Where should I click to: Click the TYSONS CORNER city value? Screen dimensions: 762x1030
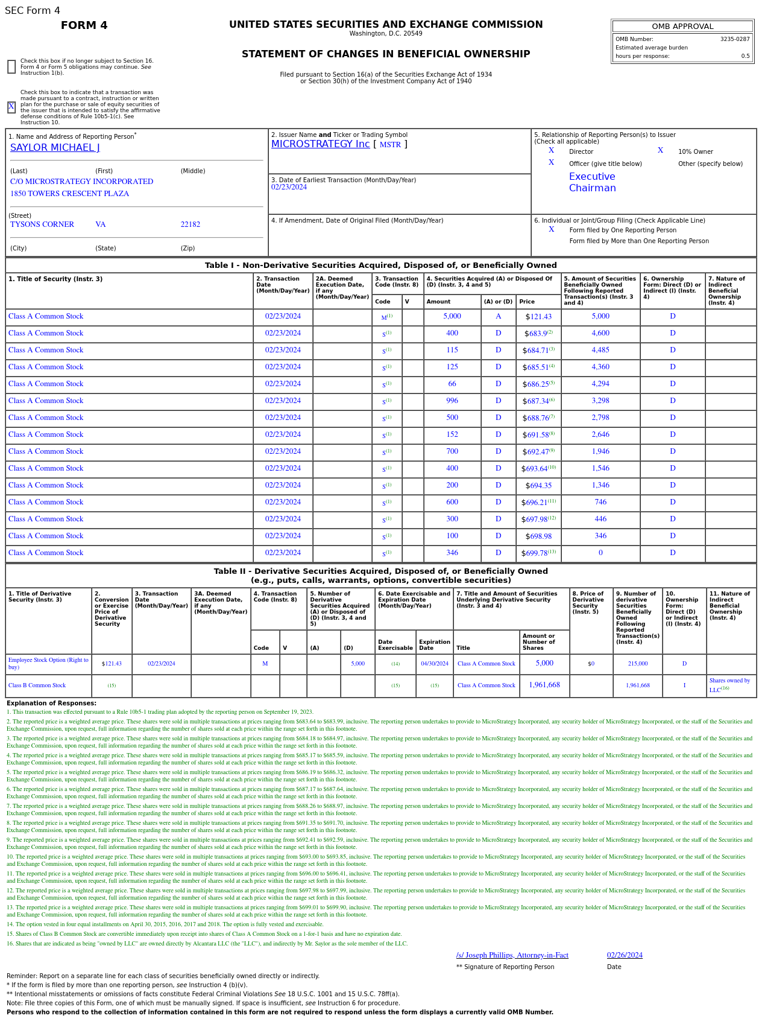pyautogui.click(x=42, y=224)
